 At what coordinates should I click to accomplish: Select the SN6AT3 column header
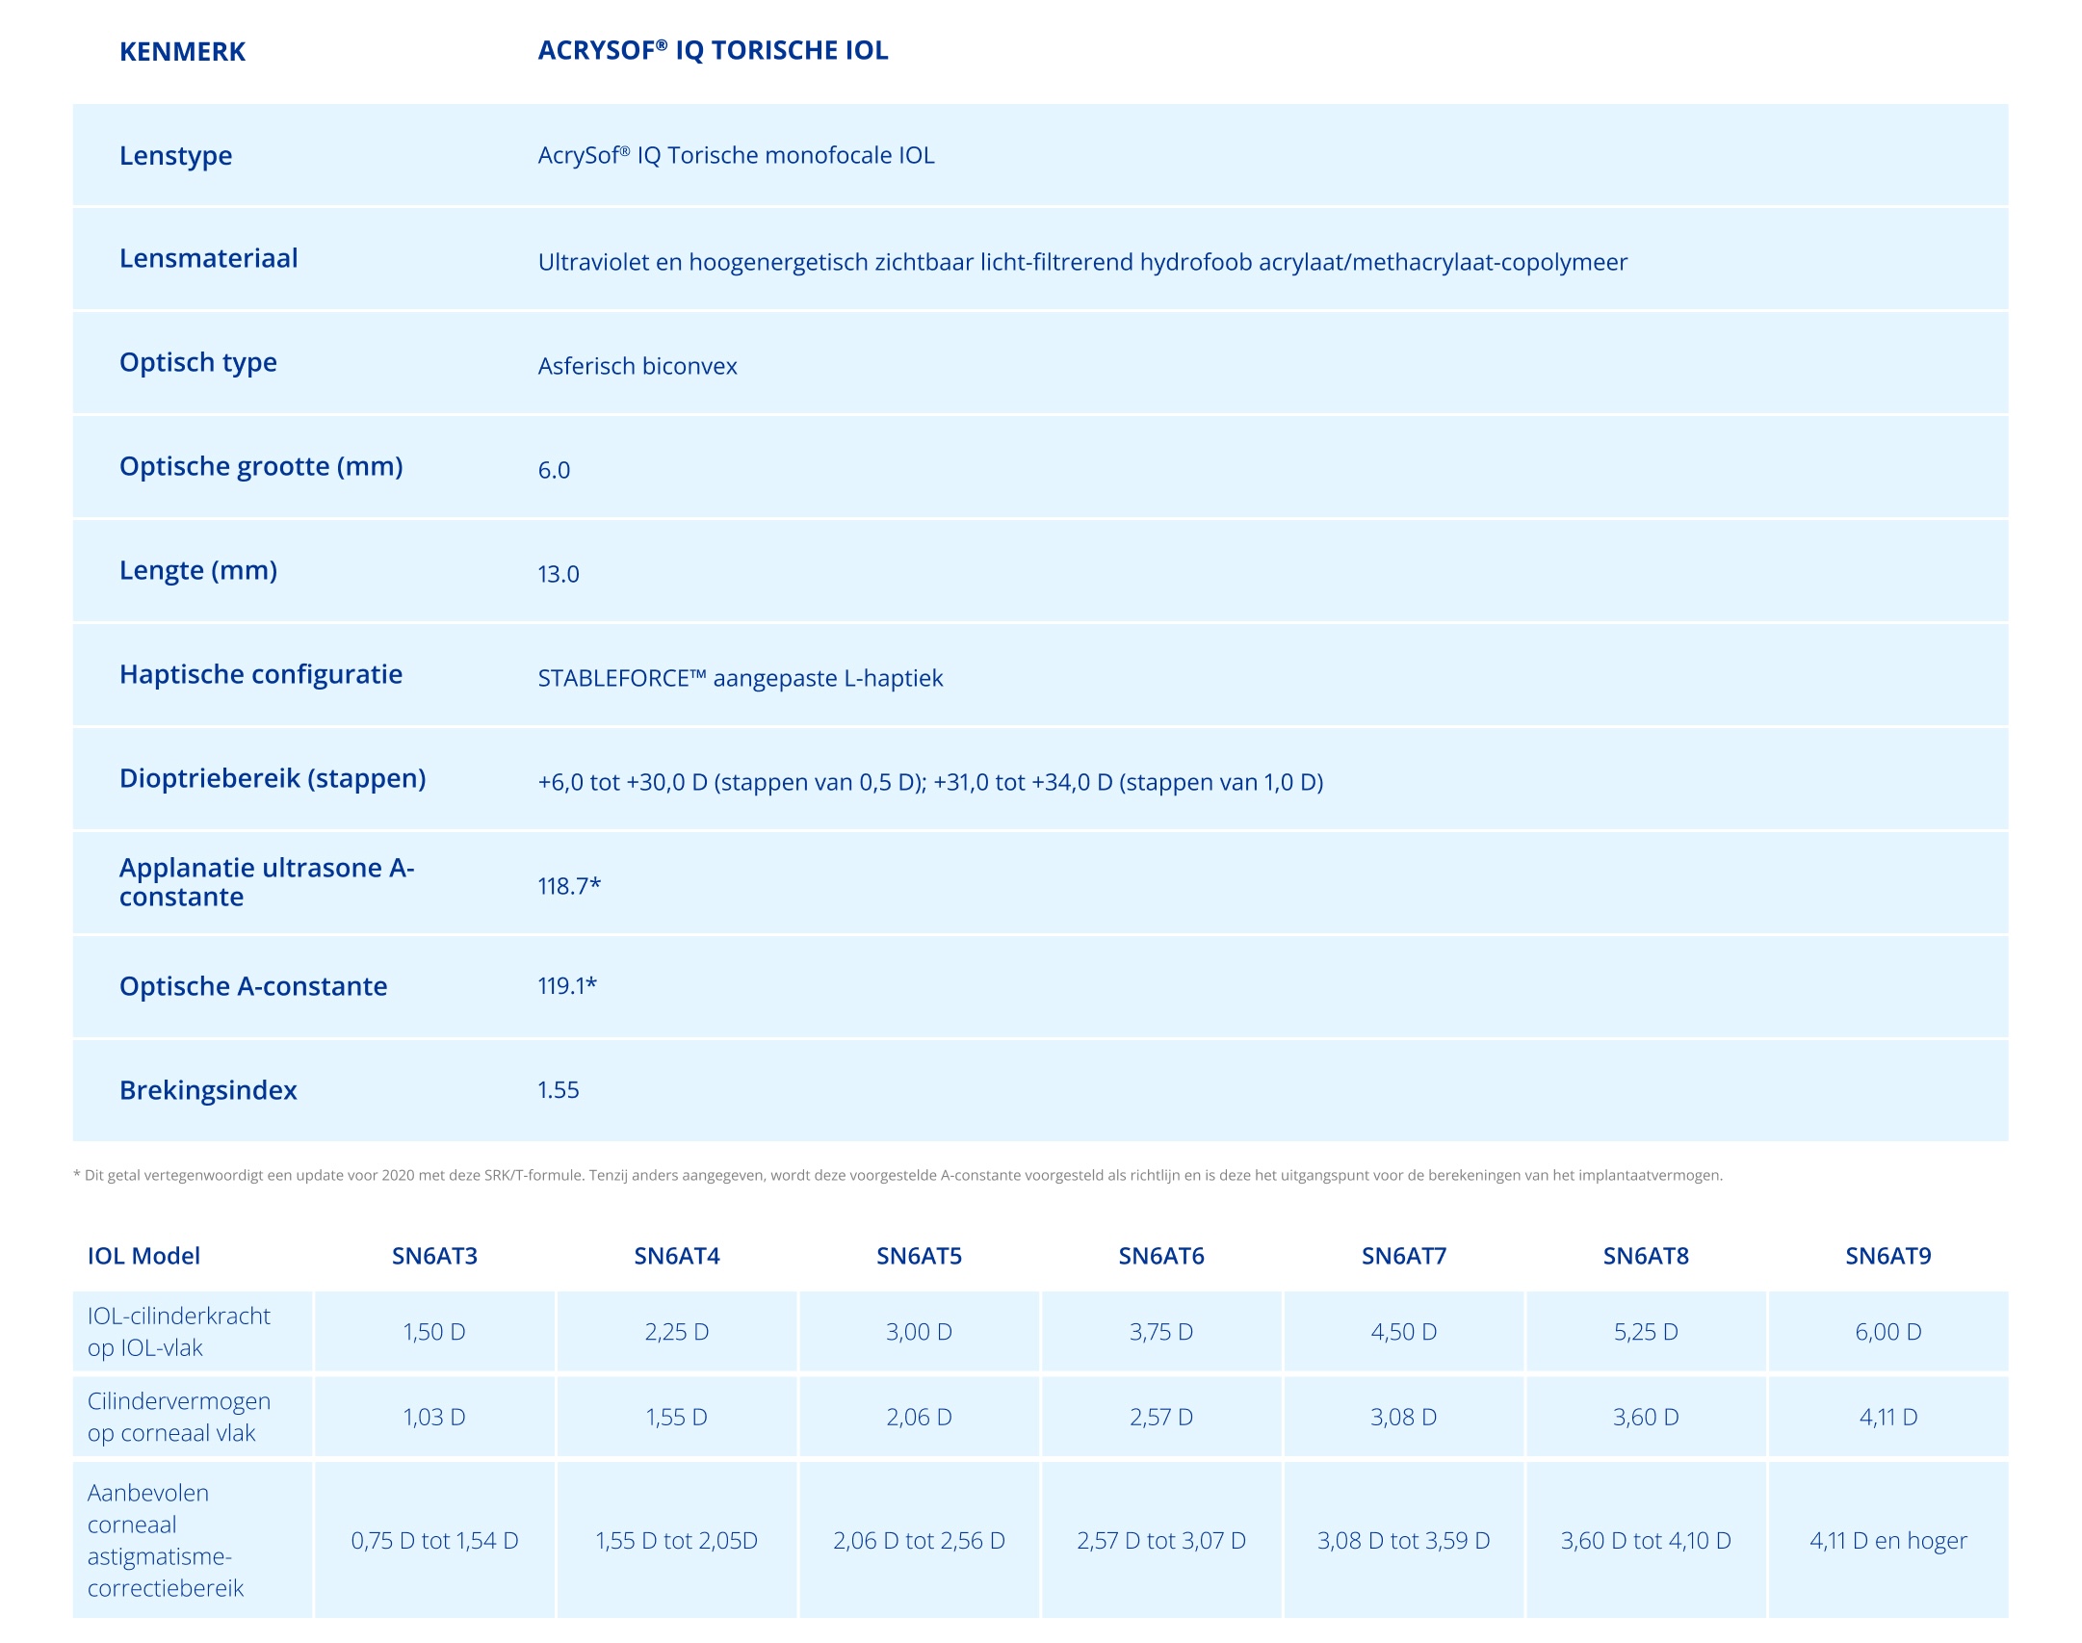[434, 1256]
